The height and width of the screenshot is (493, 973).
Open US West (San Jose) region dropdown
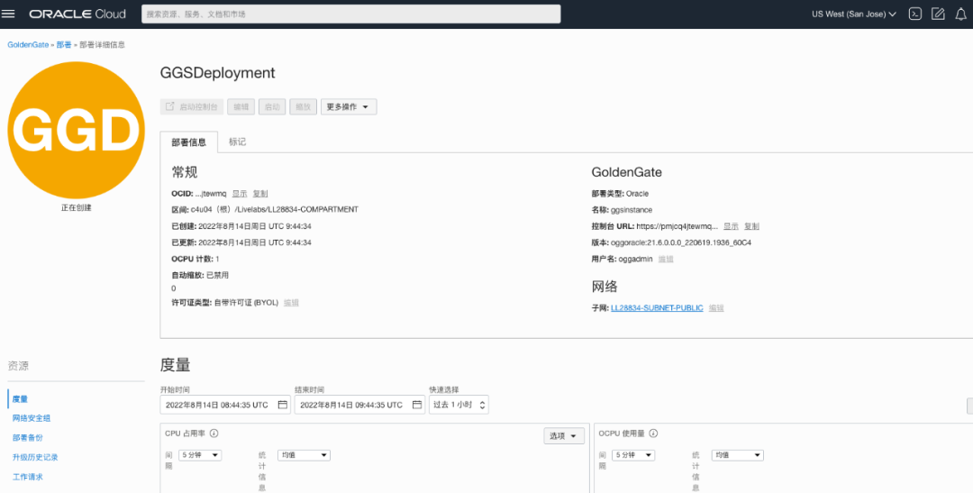tap(854, 14)
